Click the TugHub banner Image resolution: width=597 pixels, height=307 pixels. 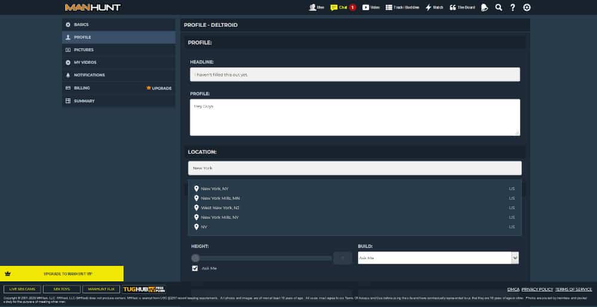point(144,289)
